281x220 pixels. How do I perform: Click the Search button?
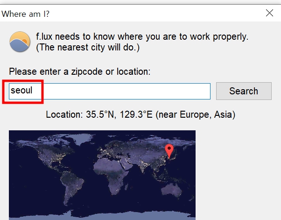(x=244, y=91)
